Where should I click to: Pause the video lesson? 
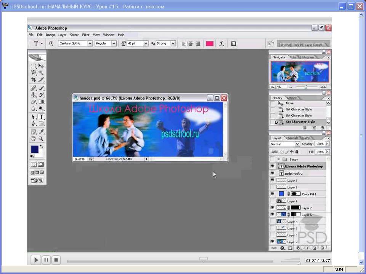point(46,260)
